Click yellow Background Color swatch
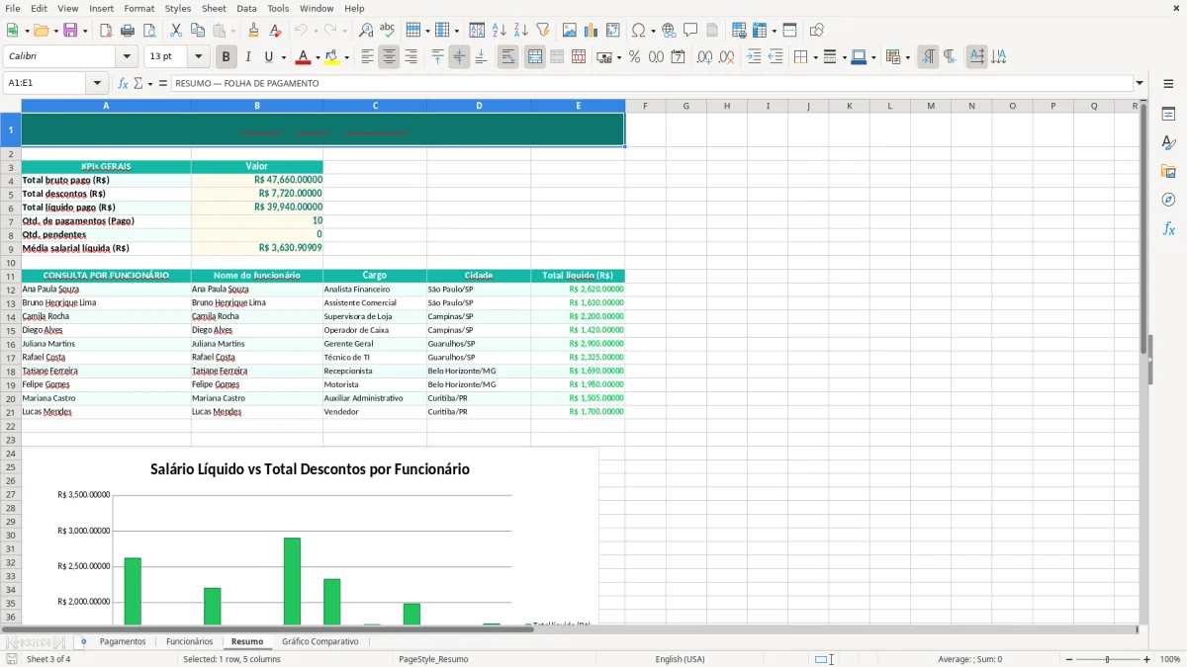The height and width of the screenshot is (667, 1187). click(x=332, y=57)
